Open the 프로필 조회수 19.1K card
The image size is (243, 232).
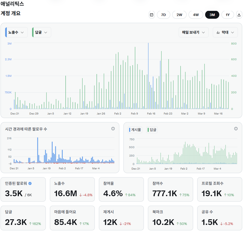[220, 189]
